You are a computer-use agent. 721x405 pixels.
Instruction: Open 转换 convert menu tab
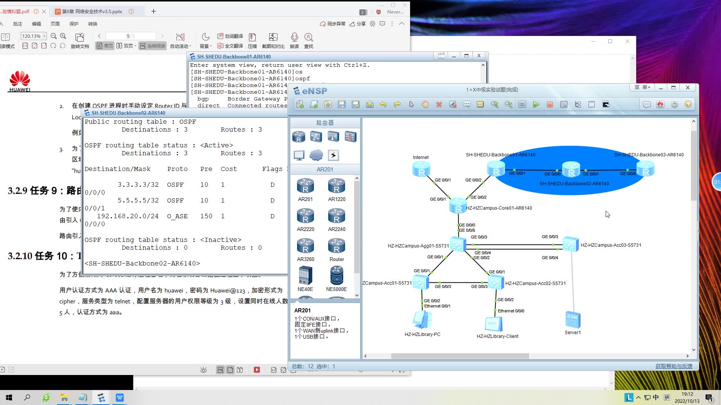(x=93, y=24)
